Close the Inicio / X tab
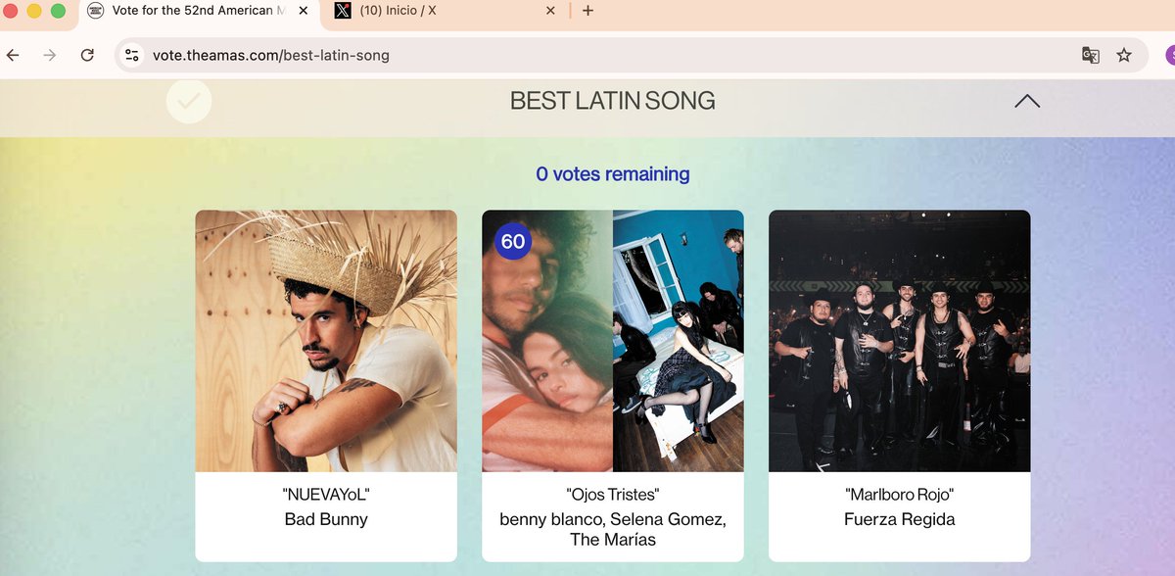 (550, 10)
